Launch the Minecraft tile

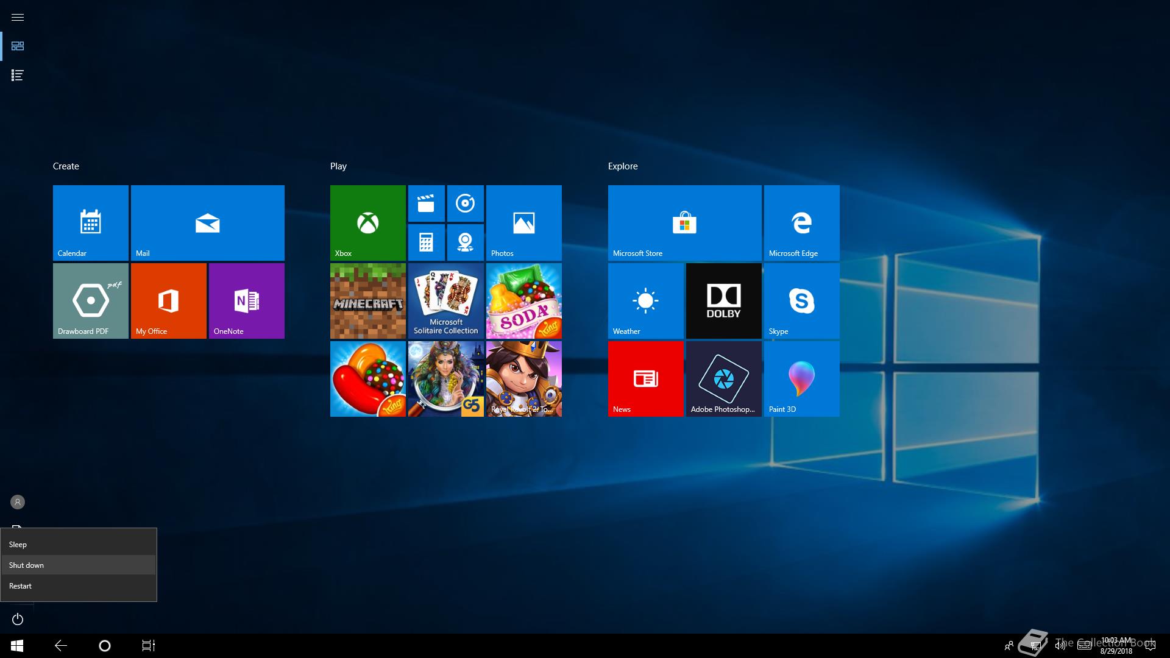(368, 301)
